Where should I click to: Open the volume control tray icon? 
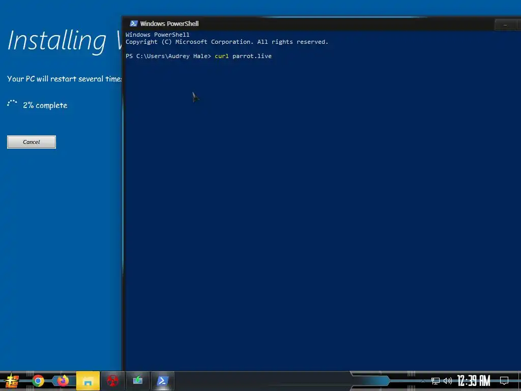[448, 381]
